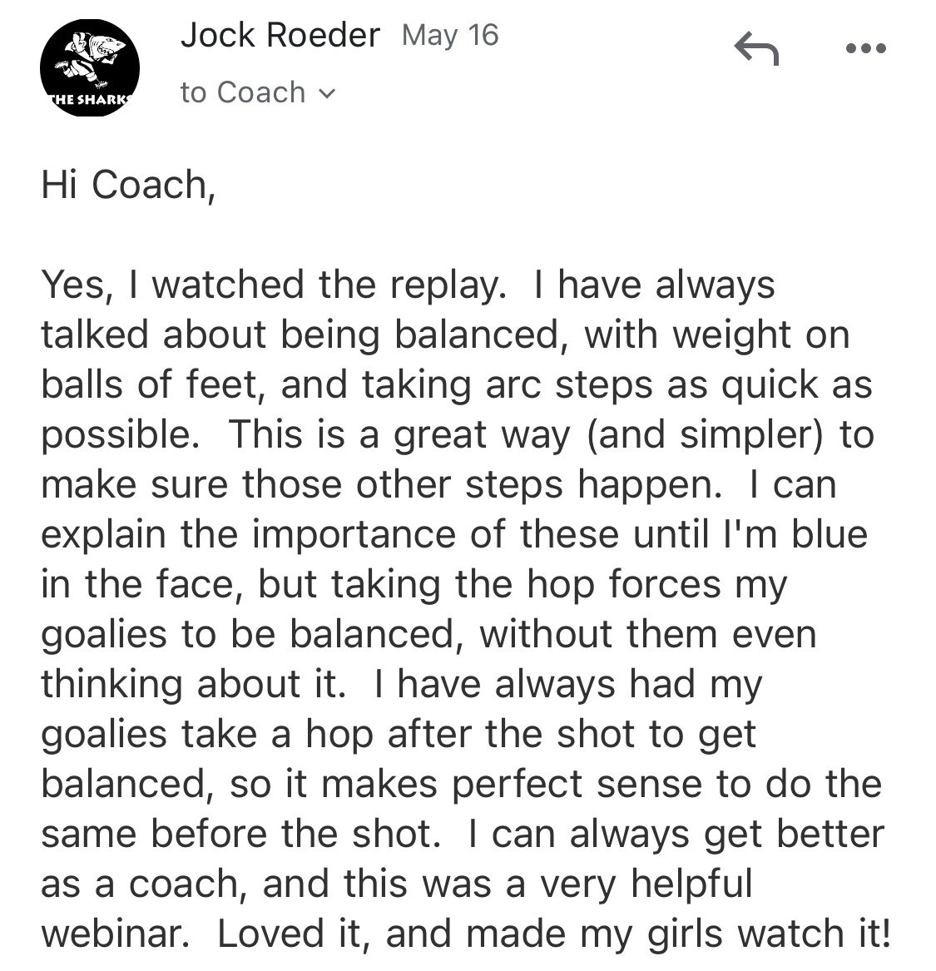Tap The Sharks sender avatar
This screenshot has width=936, height=971.
click(90, 67)
